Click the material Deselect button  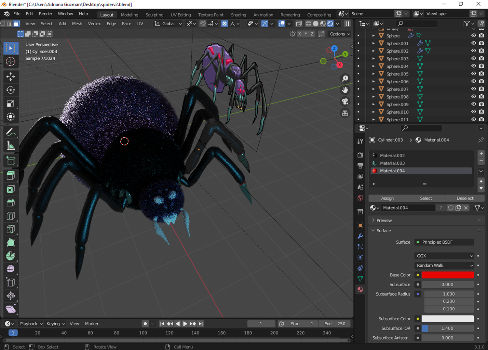pos(465,198)
